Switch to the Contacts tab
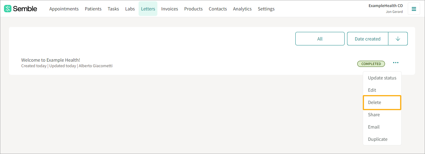Screen dimensions: 425x154 218,9
